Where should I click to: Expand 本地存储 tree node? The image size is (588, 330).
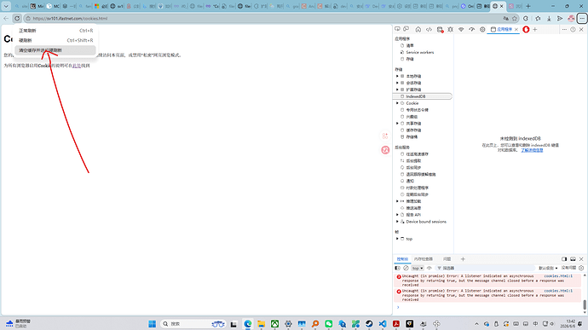pos(397,76)
